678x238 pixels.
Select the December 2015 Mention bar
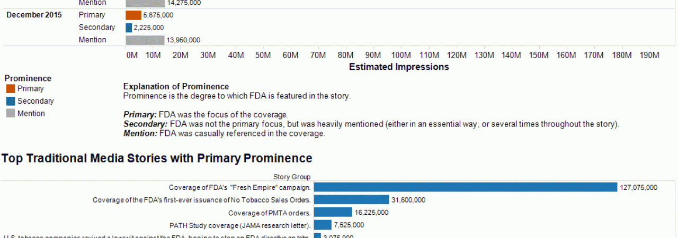click(x=145, y=40)
